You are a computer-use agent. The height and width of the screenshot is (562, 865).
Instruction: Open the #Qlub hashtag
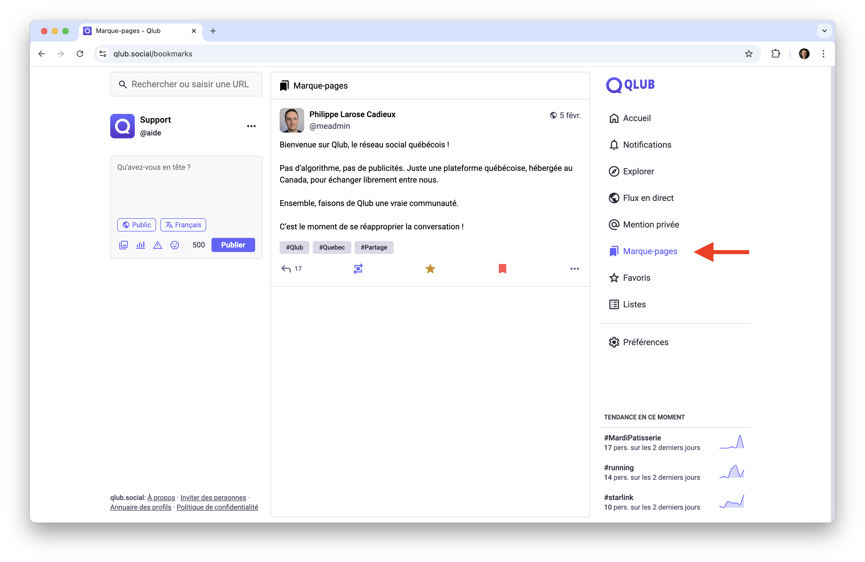(x=294, y=247)
